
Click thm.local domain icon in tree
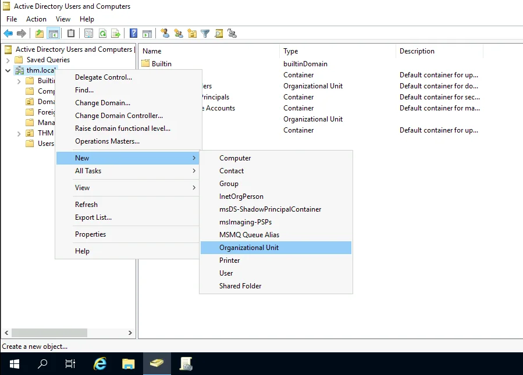tap(19, 70)
